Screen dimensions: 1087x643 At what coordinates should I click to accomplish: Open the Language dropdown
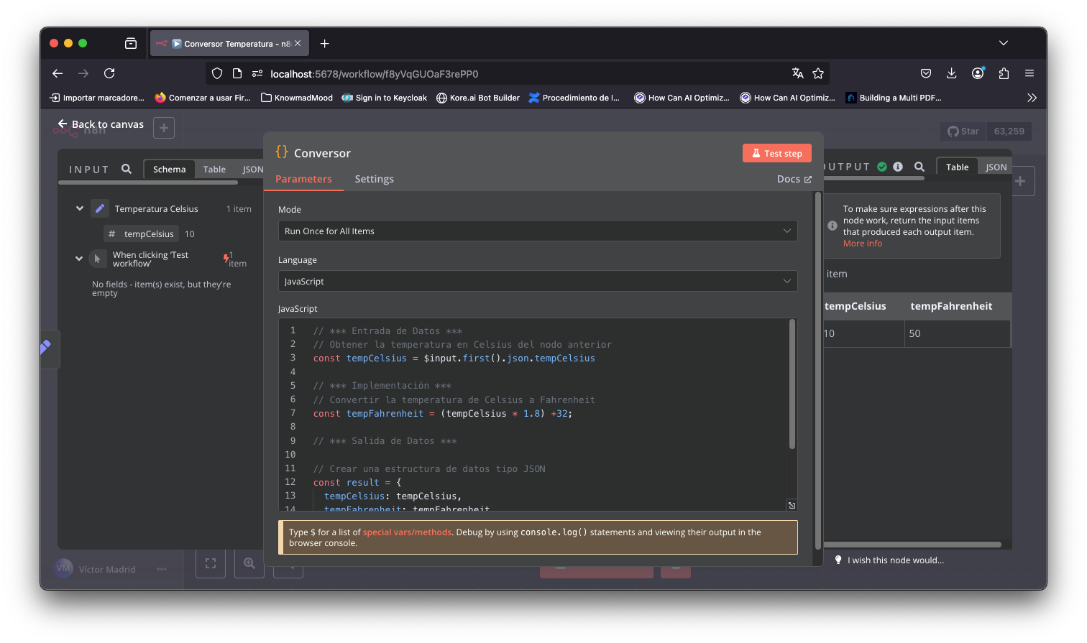[x=537, y=281]
